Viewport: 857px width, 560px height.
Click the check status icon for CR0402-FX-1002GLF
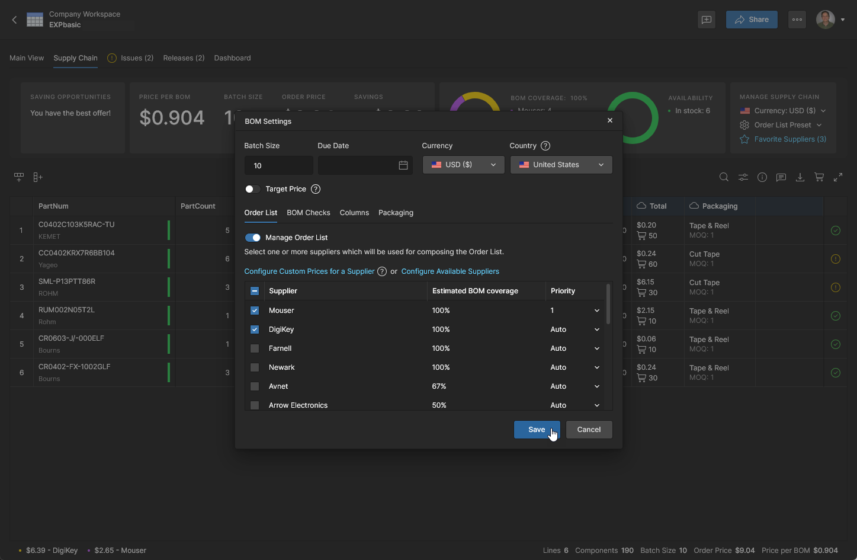tap(836, 373)
